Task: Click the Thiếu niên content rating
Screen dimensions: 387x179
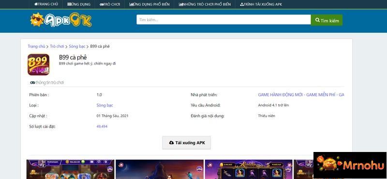Action: [267, 116]
